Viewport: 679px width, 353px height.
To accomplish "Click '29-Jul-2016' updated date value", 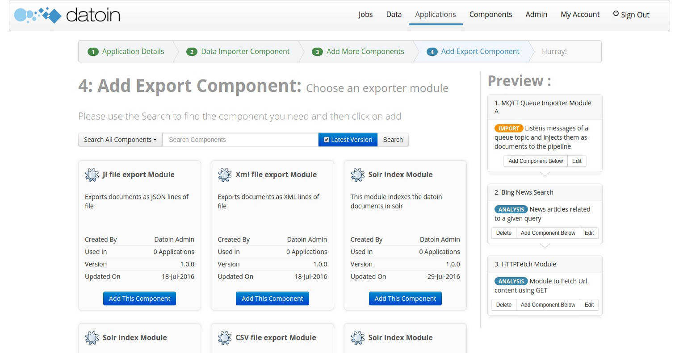I will [444, 277].
